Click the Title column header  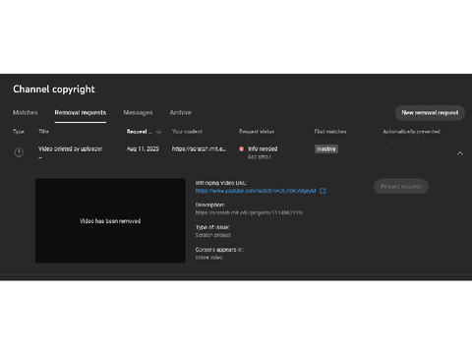pos(43,132)
